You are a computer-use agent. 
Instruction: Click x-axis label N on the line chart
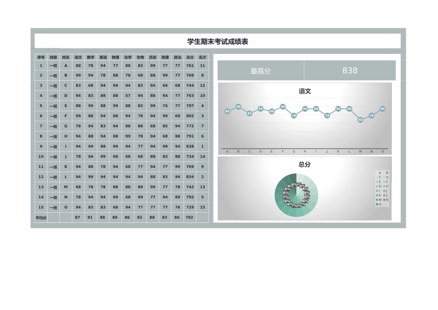pyautogui.click(x=372, y=151)
